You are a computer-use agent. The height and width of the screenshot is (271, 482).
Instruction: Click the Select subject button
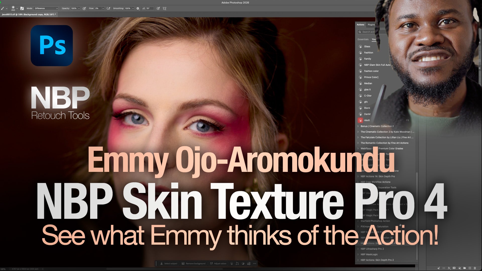[169, 263]
